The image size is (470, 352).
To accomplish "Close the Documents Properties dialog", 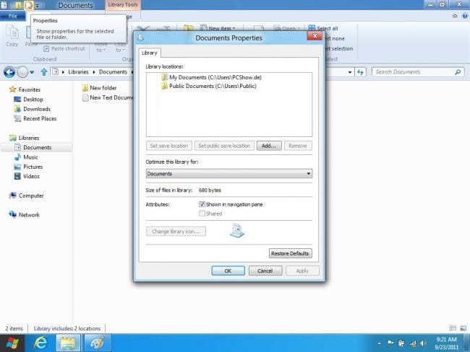I will pyautogui.click(x=315, y=36).
